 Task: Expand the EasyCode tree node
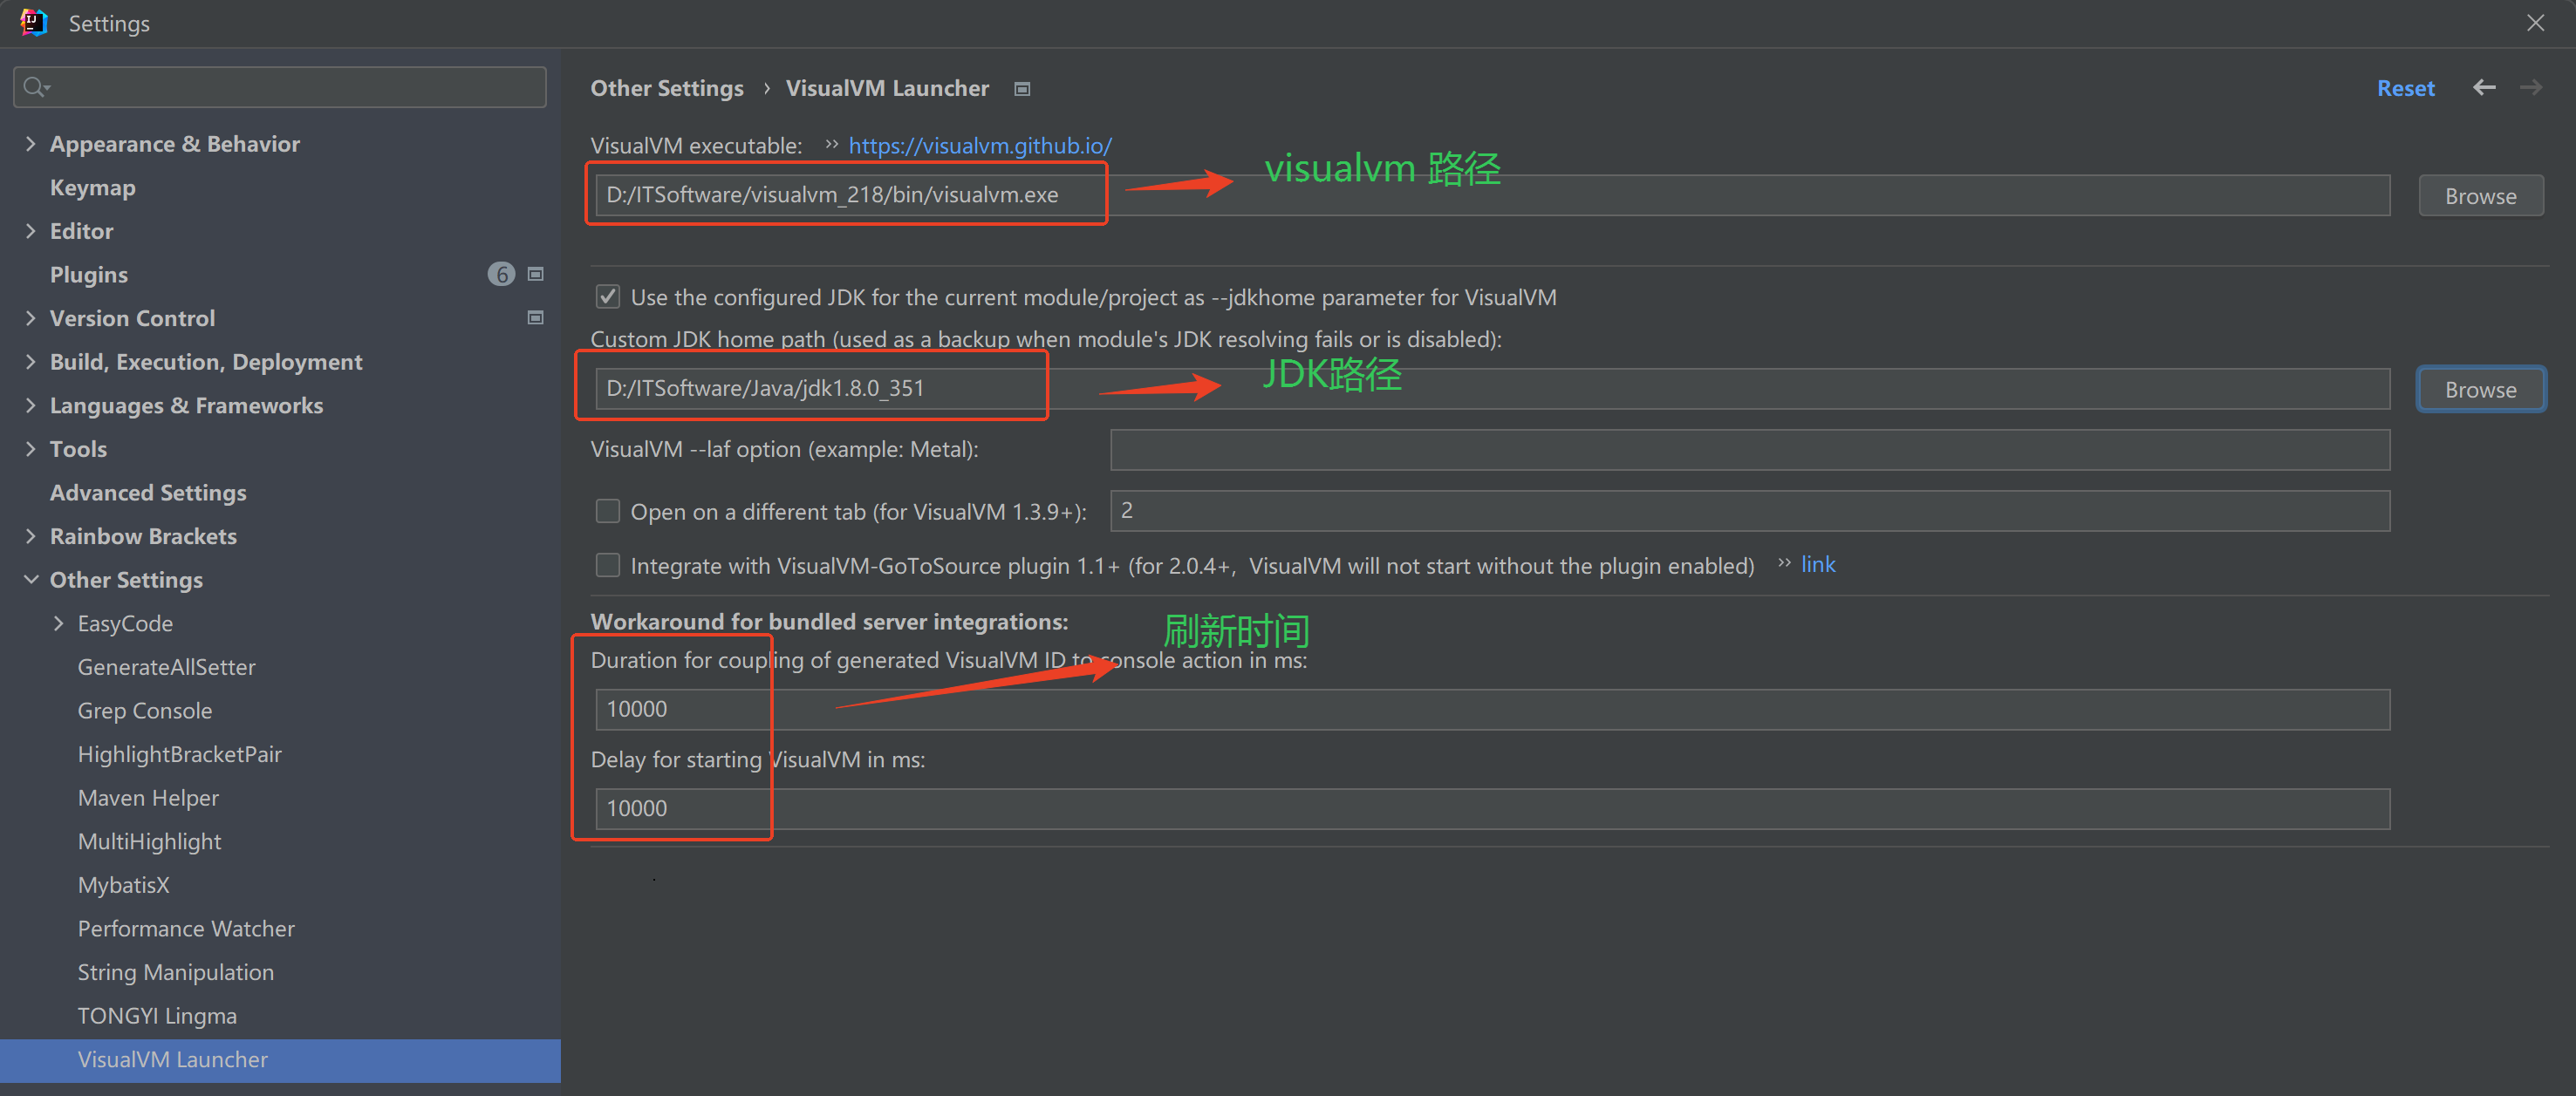(59, 623)
